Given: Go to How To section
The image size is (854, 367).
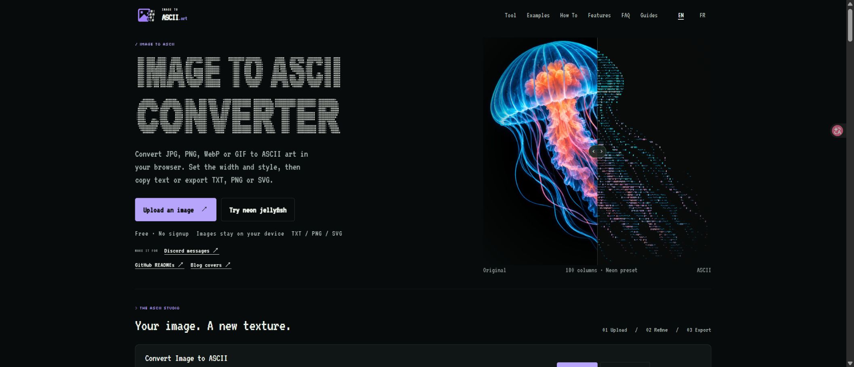Looking at the screenshot, I should click(569, 15).
